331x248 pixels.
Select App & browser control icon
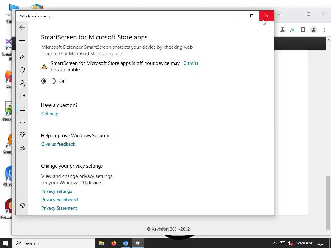pos(22,108)
